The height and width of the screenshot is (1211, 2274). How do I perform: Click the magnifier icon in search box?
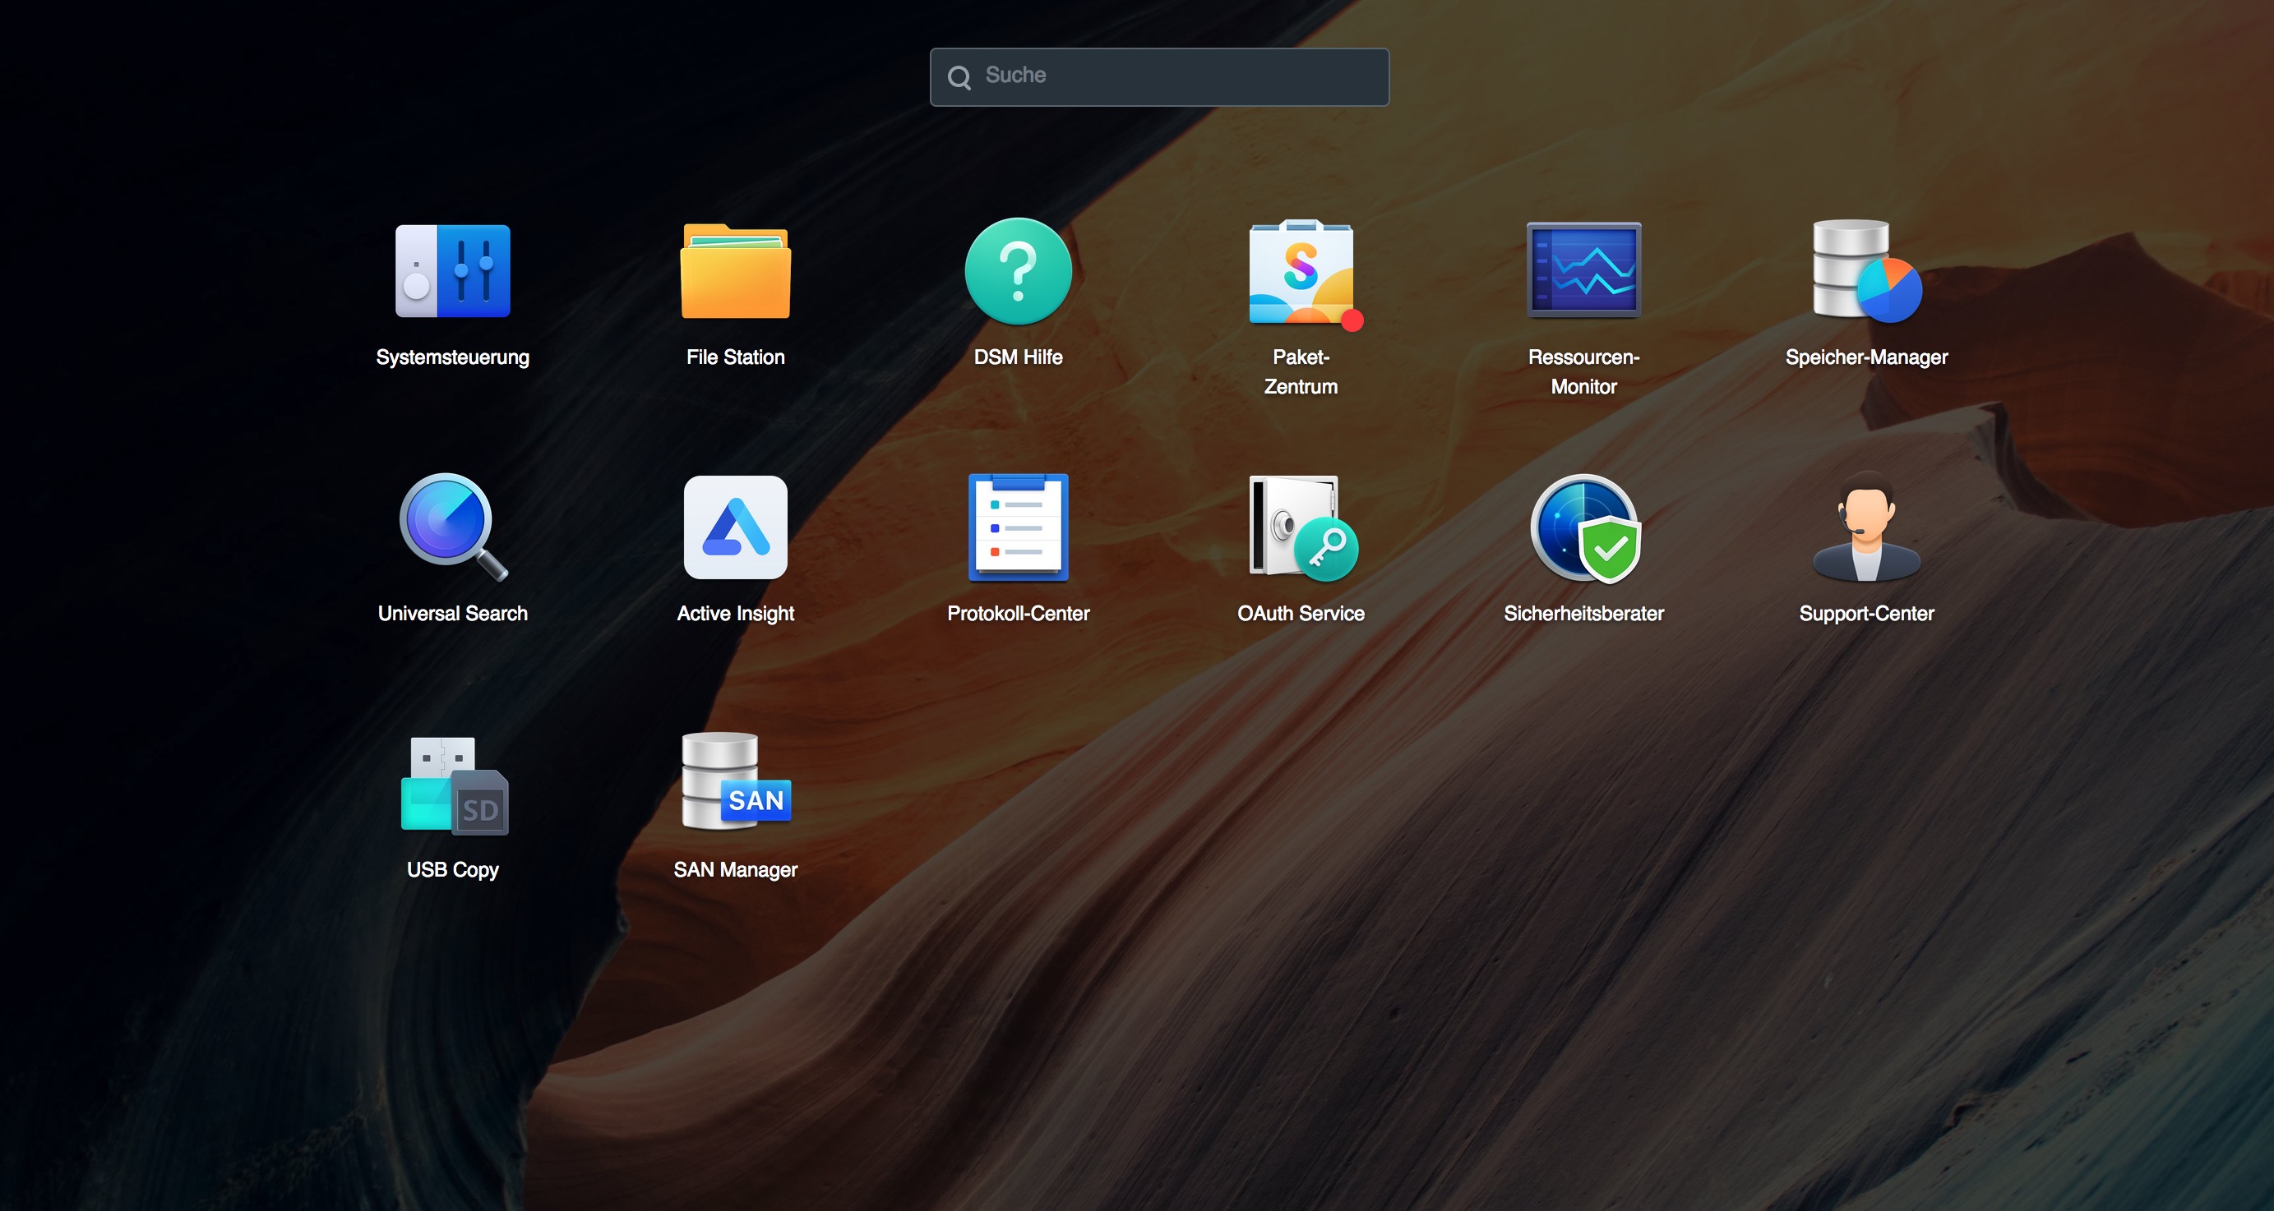pos(959,77)
